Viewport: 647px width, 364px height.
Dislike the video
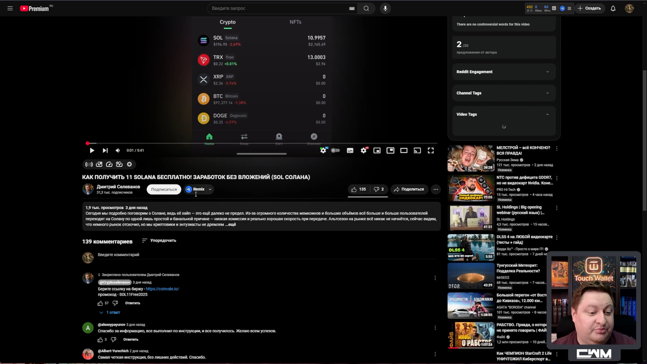pos(379,189)
